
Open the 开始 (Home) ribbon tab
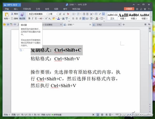click(7, 9)
